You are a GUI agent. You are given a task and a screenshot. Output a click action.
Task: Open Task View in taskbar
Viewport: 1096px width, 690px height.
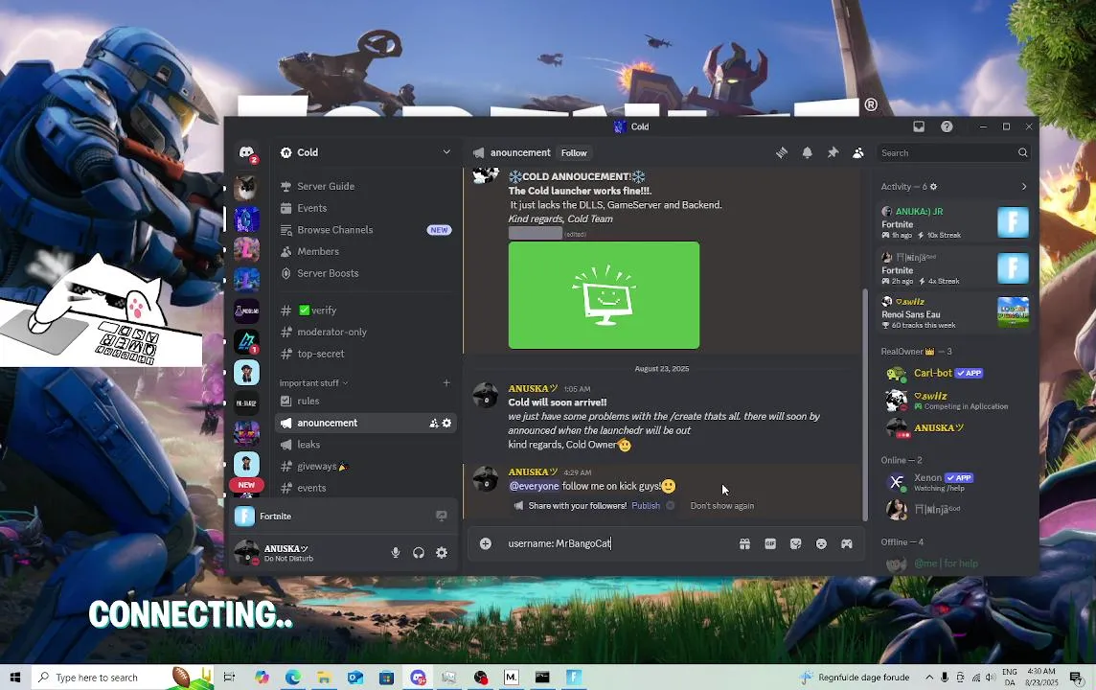(229, 677)
